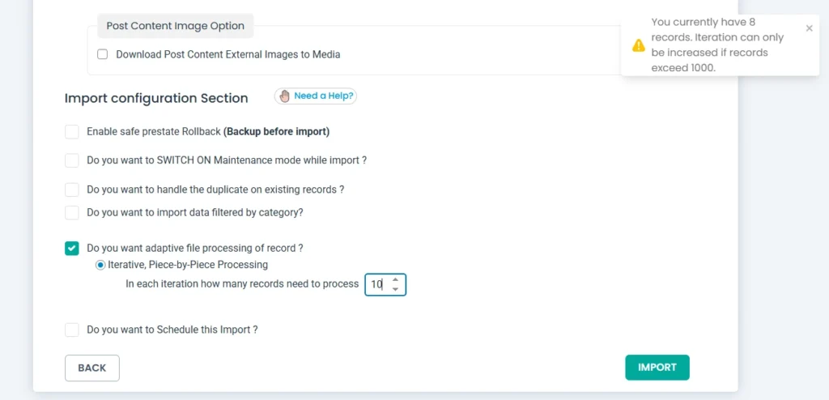The height and width of the screenshot is (400, 829).
Task: Check Schedule this Import option
Action: [x=72, y=330]
